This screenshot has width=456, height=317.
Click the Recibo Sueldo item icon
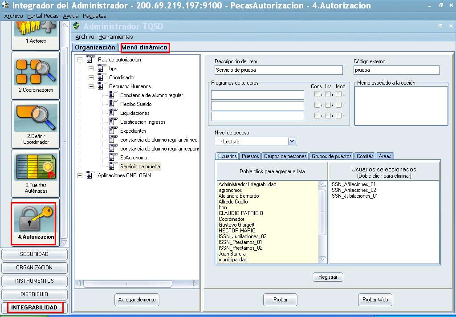113,104
